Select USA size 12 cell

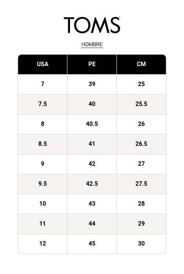pyautogui.click(x=43, y=244)
